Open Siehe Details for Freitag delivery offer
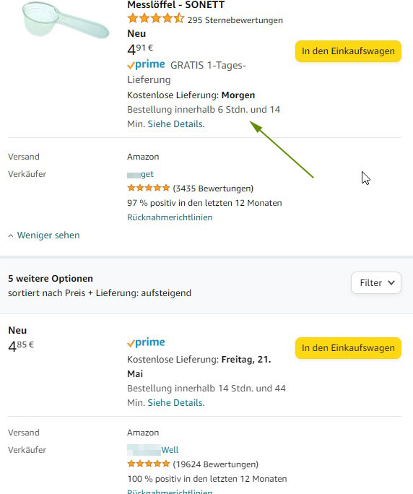 (176, 402)
